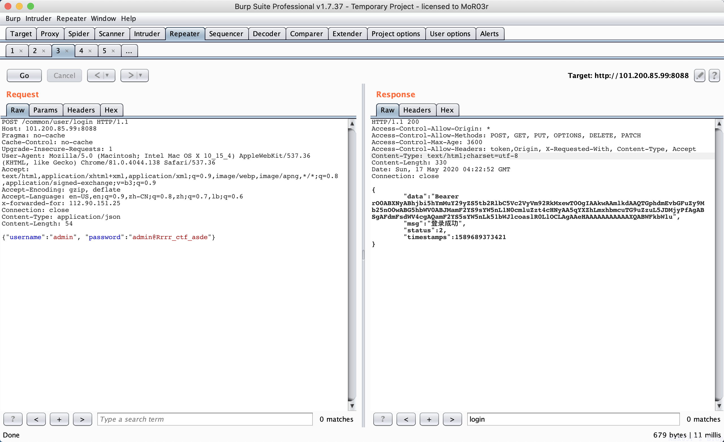724x442 pixels.
Task: Click the 'Content-Length: 330' response header
Action: tap(409, 163)
